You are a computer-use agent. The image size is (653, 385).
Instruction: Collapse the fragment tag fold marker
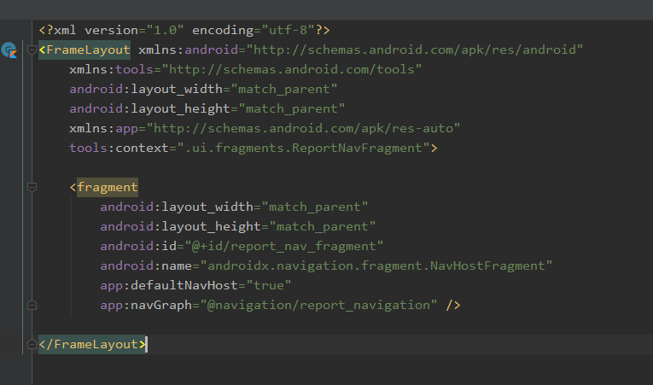32,187
